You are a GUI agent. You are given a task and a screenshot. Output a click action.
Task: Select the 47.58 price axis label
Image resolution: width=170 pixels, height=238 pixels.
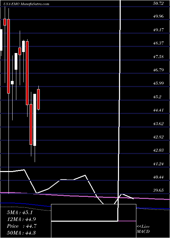(158, 57)
